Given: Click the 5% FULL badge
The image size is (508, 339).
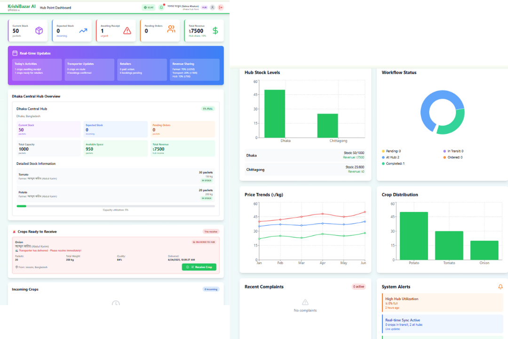Looking at the screenshot, I should [208, 109].
